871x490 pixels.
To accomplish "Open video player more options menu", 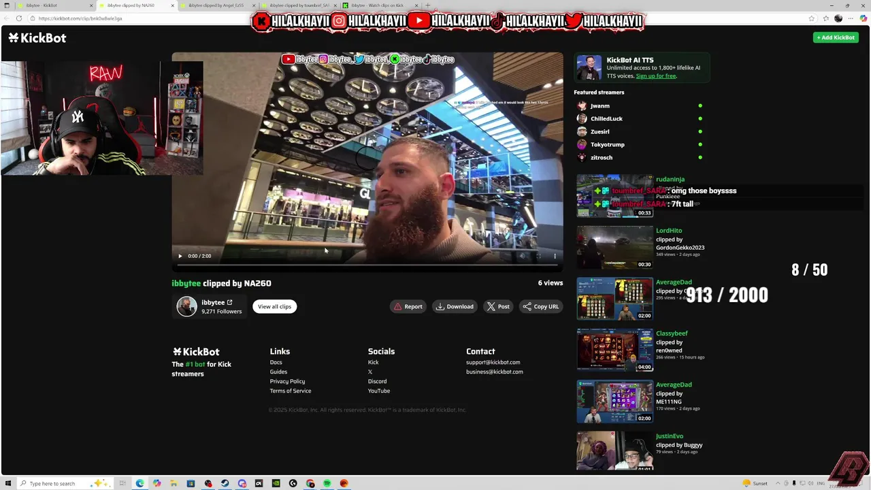I will 555,256.
